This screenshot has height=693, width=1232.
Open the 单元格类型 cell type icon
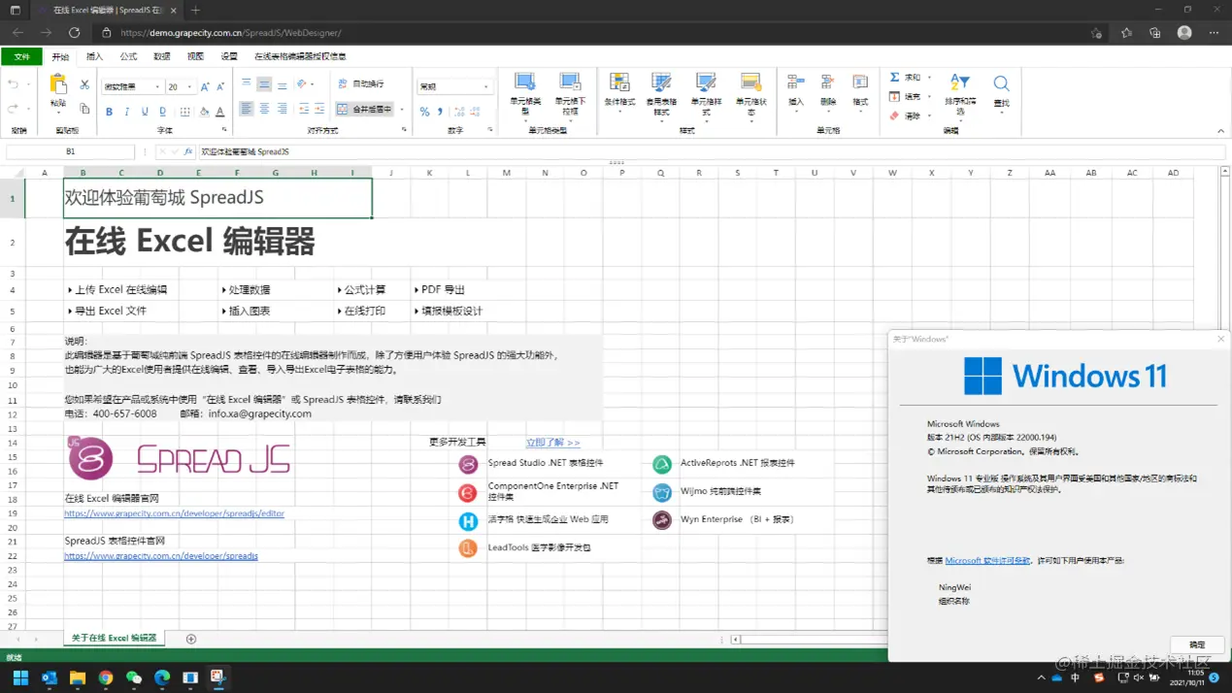[525, 82]
